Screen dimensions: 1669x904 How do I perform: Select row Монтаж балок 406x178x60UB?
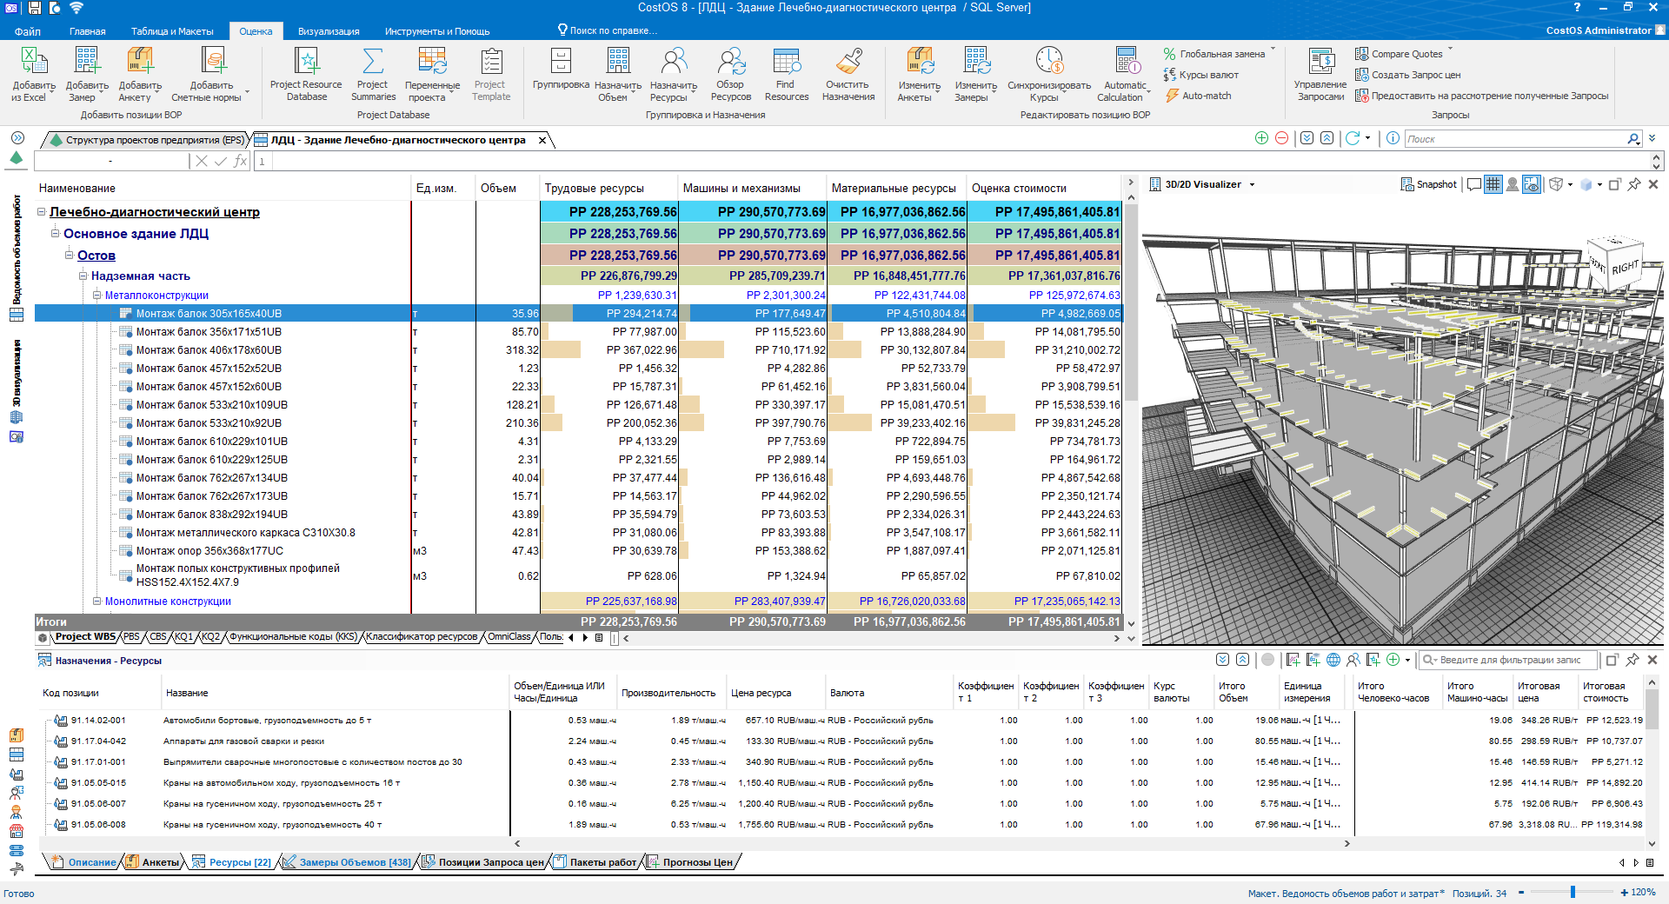coord(578,349)
